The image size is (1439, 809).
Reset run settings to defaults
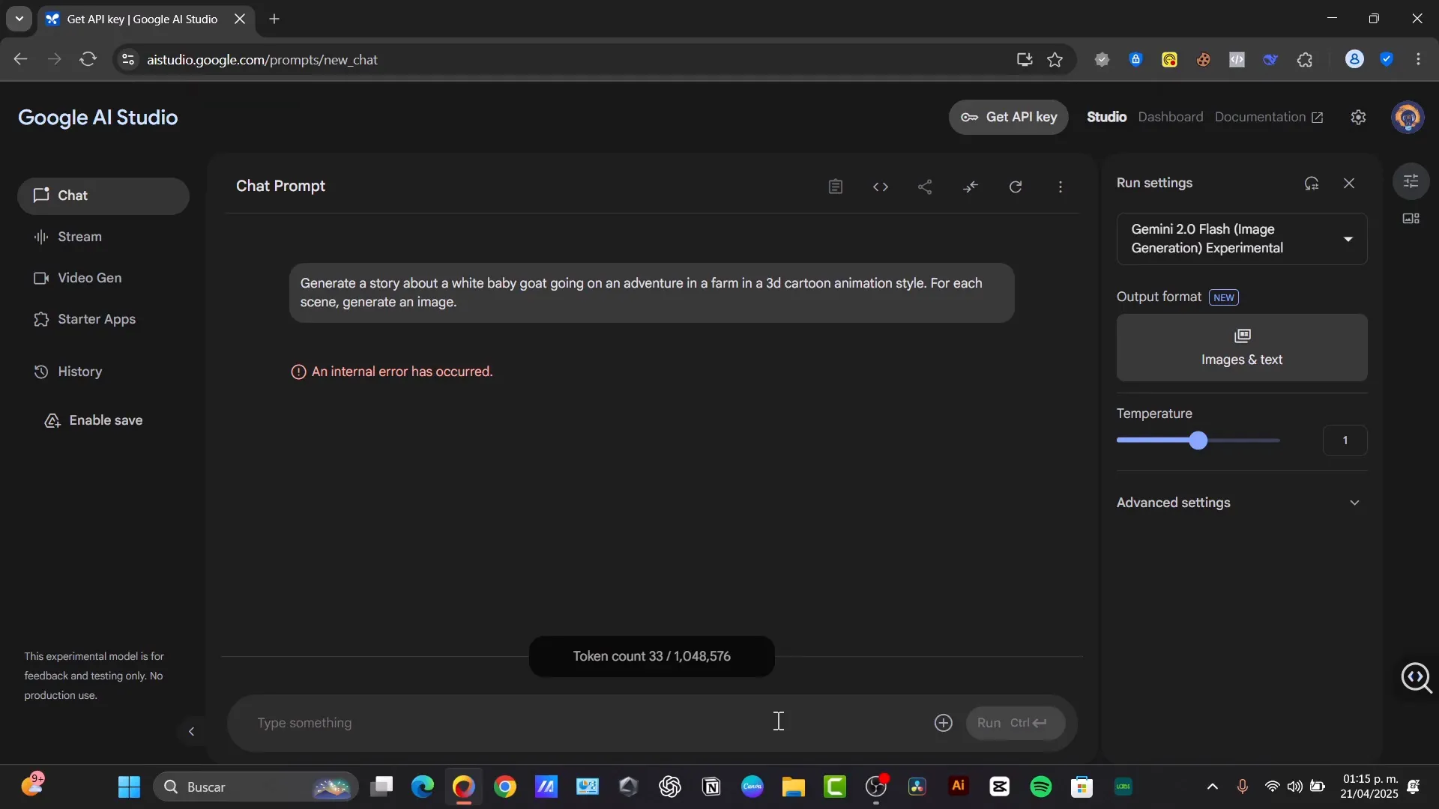(1312, 183)
